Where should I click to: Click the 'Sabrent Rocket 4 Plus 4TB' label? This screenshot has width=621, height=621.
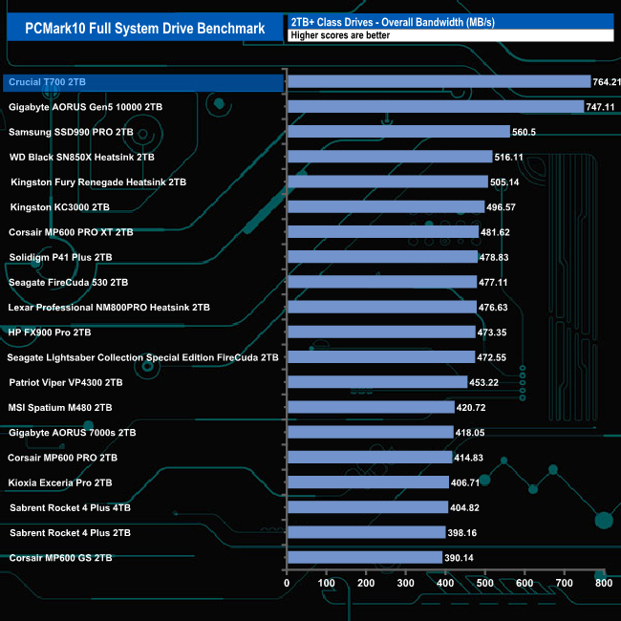click(x=70, y=507)
